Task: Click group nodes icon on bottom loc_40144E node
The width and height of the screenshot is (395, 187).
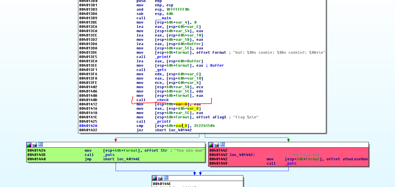Action: (166, 178)
